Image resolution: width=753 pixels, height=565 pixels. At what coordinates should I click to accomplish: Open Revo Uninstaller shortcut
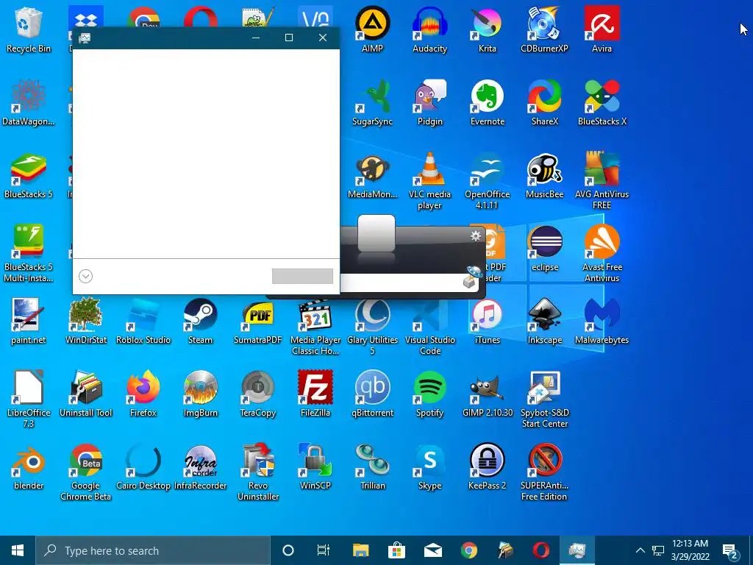click(258, 472)
